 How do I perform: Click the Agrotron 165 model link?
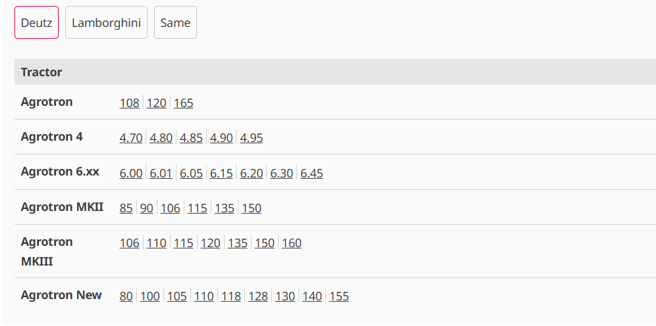click(x=184, y=103)
